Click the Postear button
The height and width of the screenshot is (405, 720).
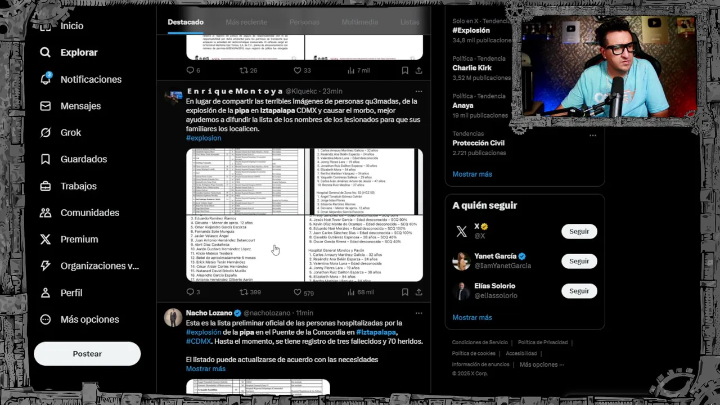point(87,354)
